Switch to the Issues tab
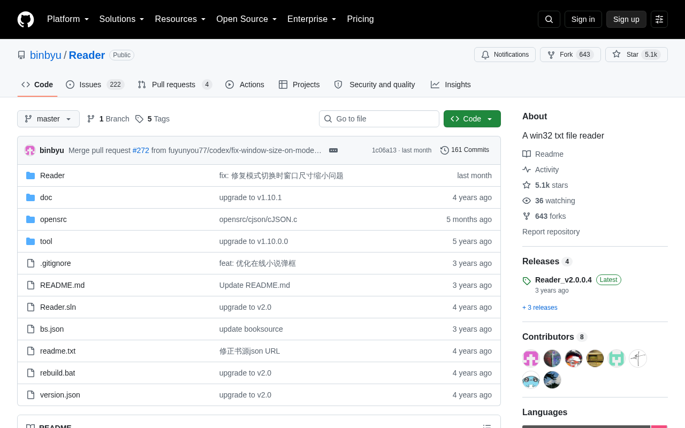This screenshot has width=685, height=428. pyautogui.click(x=95, y=85)
